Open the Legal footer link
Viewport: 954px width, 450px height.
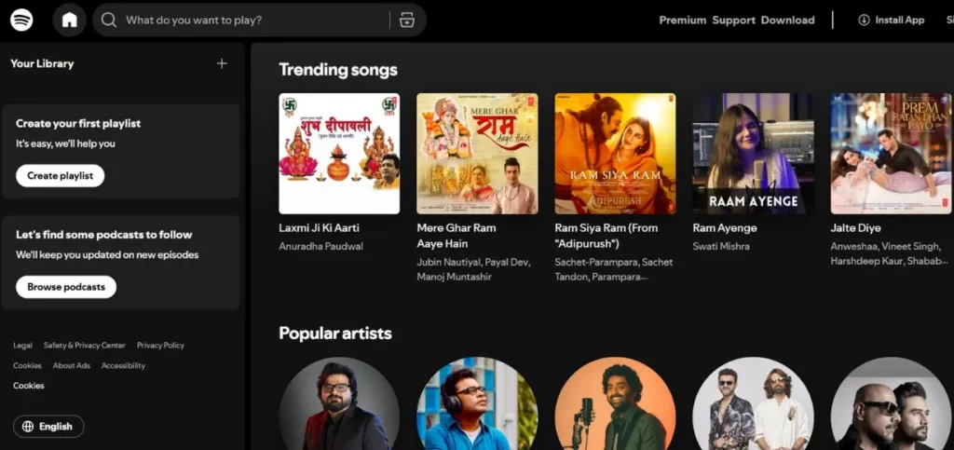pos(22,346)
